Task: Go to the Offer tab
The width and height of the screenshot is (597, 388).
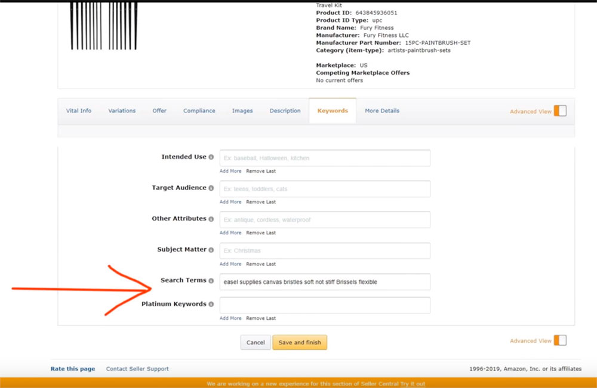Action: pos(159,111)
